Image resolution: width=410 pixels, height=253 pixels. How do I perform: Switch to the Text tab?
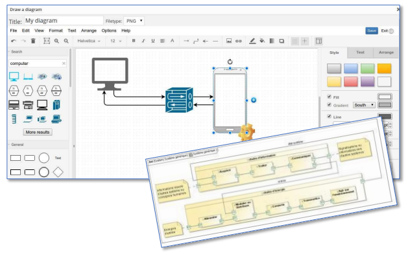pyautogui.click(x=360, y=53)
